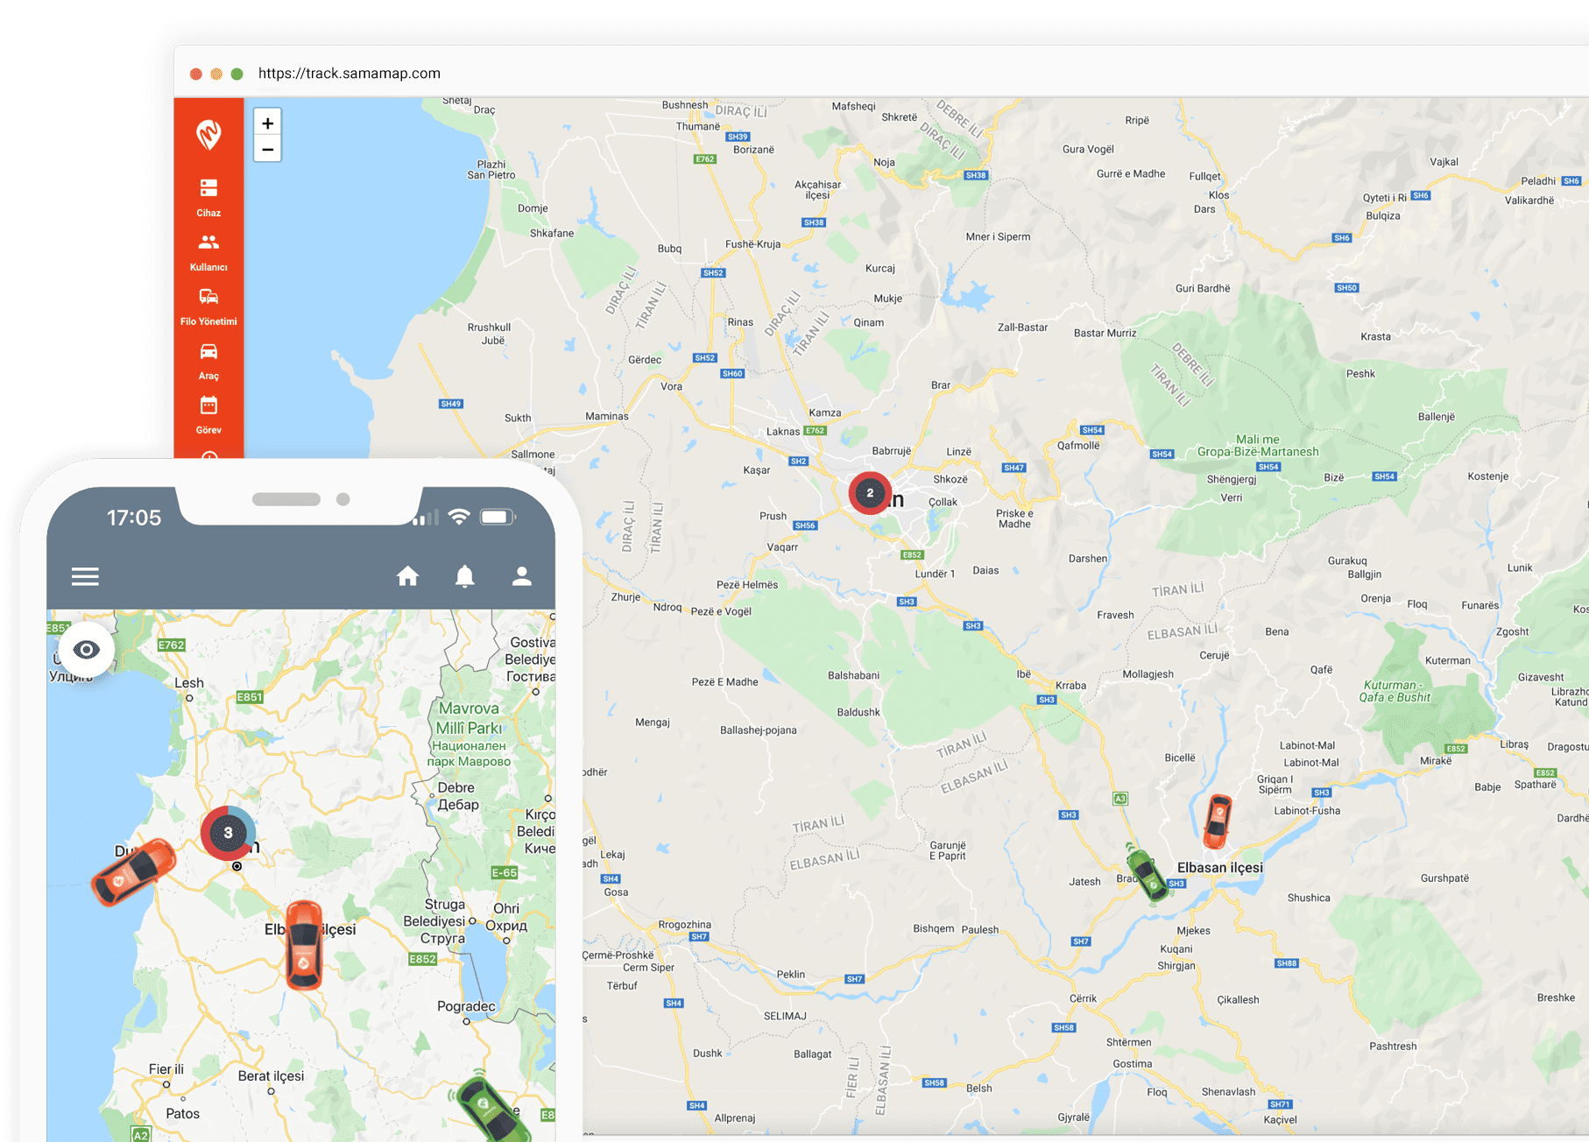Click the Lesh label on phone map
1589x1142 pixels.
coord(189,683)
